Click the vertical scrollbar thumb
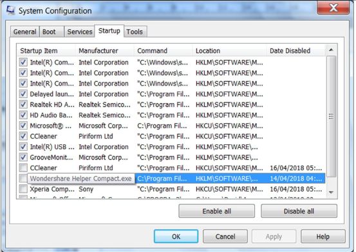Screen dimensions: 356x252 click(x=331, y=117)
